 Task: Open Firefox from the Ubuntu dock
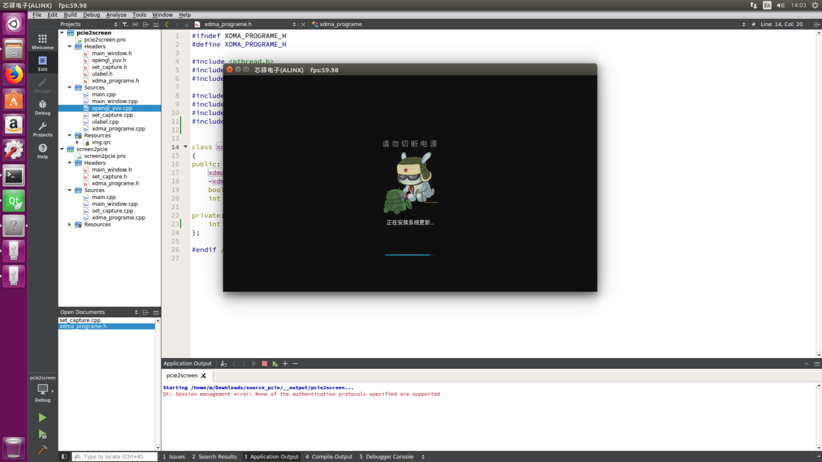point(14,75)
